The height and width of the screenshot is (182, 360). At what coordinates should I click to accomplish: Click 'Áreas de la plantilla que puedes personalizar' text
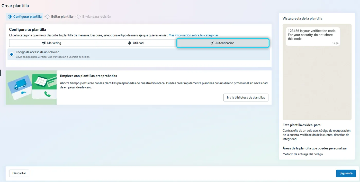pyautogui.click(x=315, y=148)
